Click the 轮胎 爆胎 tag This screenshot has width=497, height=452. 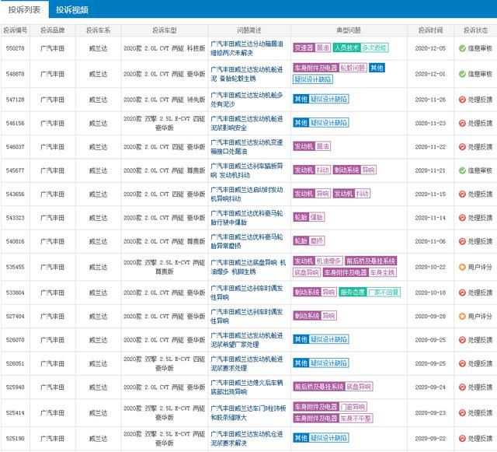(x=309, y=217)
